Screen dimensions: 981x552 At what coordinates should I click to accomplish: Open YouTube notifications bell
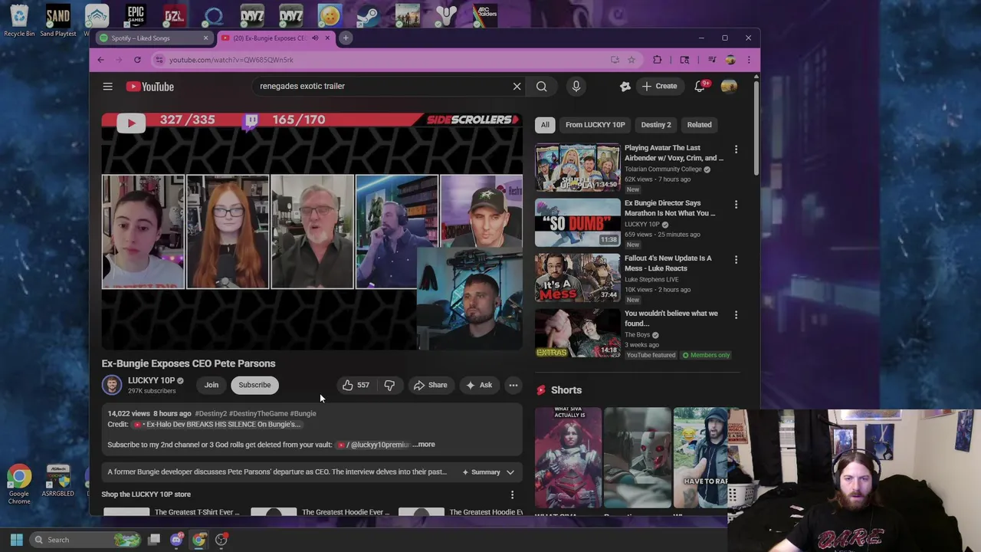tap(700, 87)
